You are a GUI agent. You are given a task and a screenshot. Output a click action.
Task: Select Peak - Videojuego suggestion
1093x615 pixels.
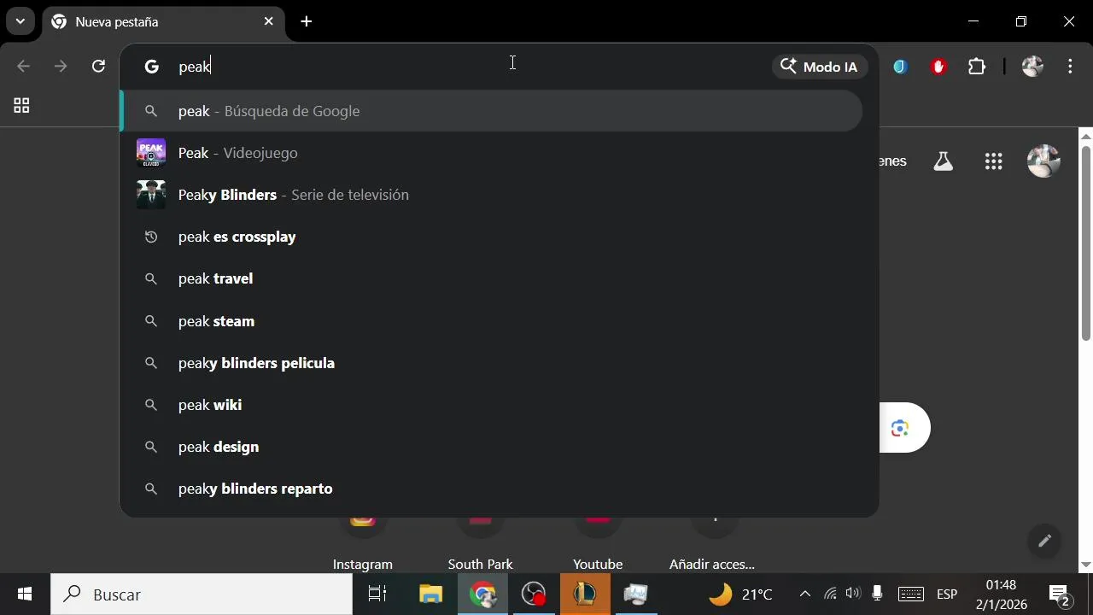pos(493,153)
